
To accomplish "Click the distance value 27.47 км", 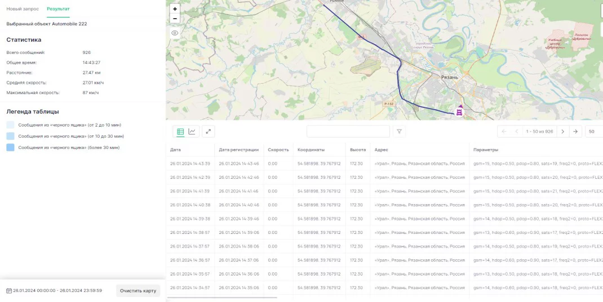I will tap(91, 73).
